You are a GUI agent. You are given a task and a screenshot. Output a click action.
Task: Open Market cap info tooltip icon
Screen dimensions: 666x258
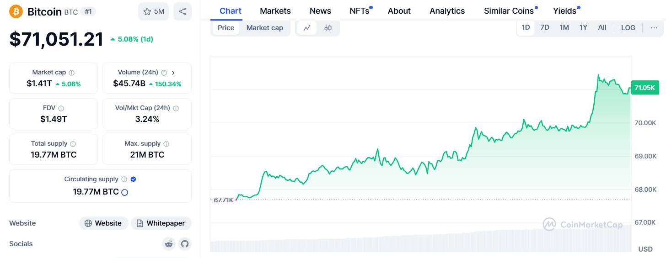tap(72, 73)
